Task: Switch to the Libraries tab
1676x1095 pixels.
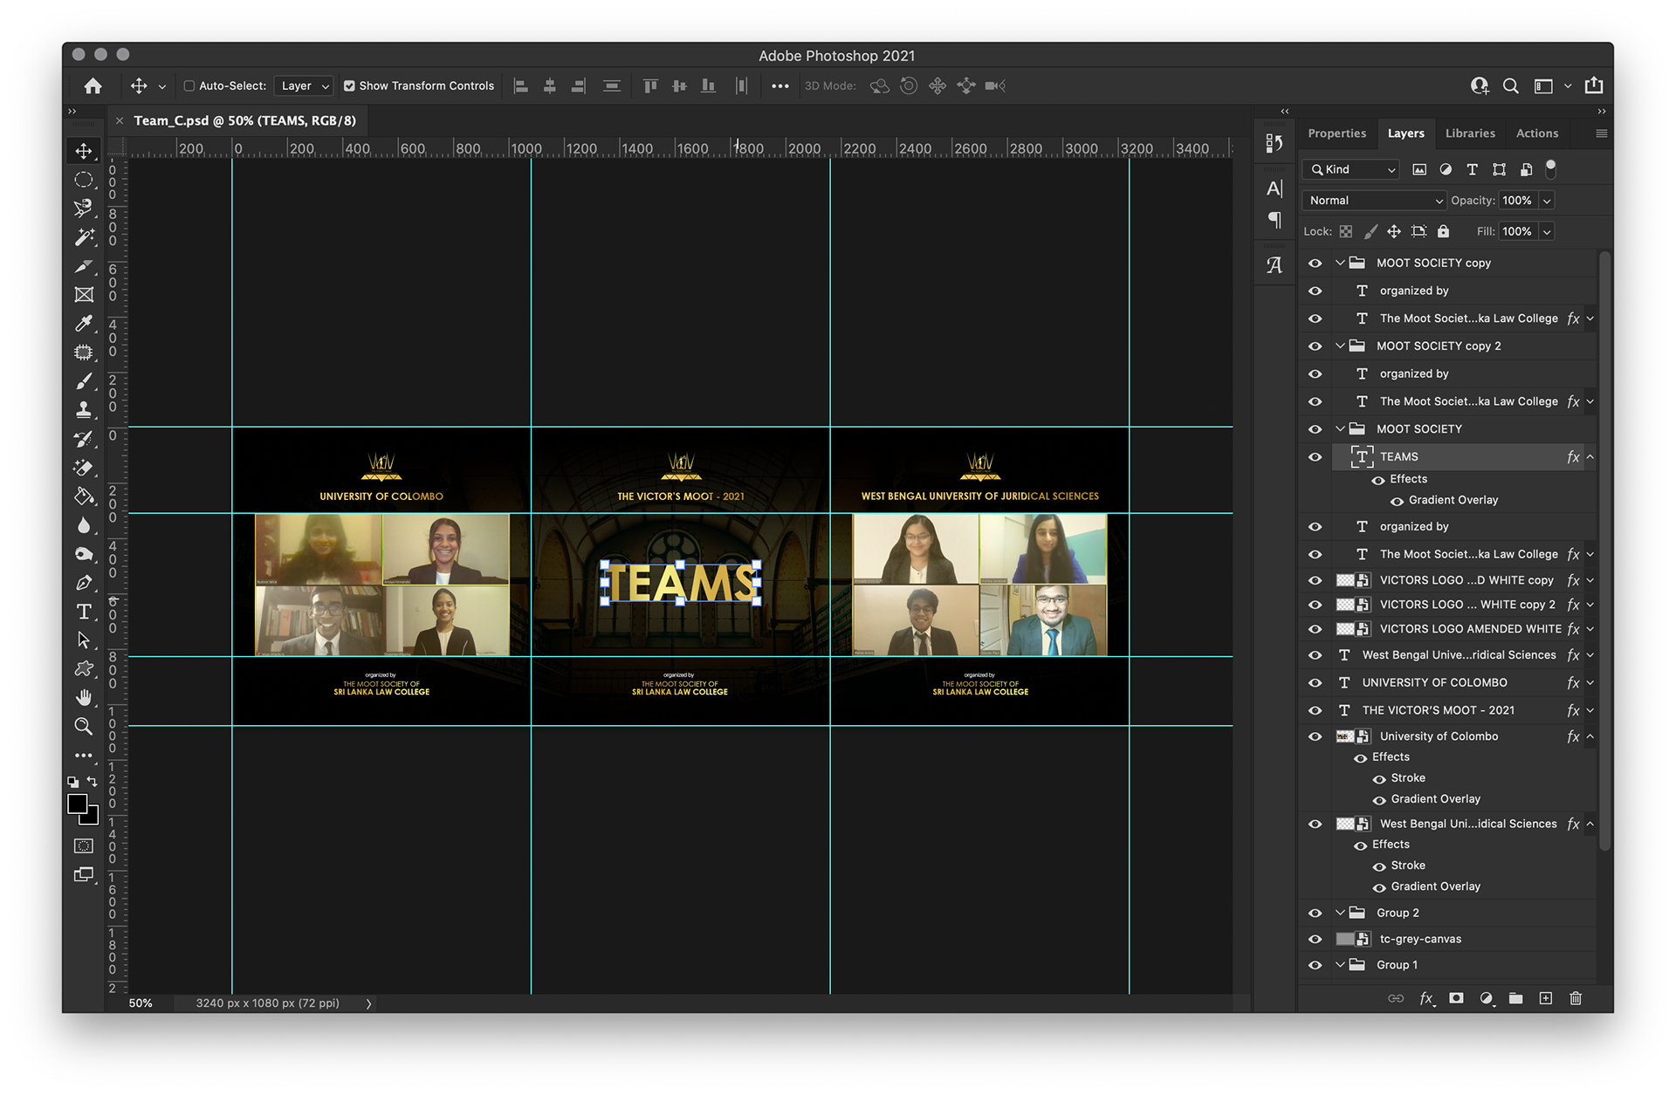Action: [1469, 133]
